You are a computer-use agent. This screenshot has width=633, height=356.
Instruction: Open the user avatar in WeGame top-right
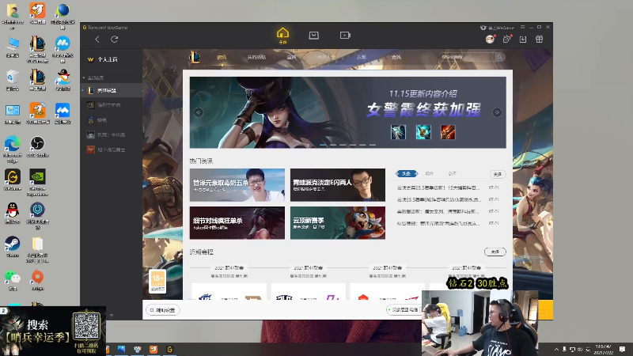coord(490,39)
